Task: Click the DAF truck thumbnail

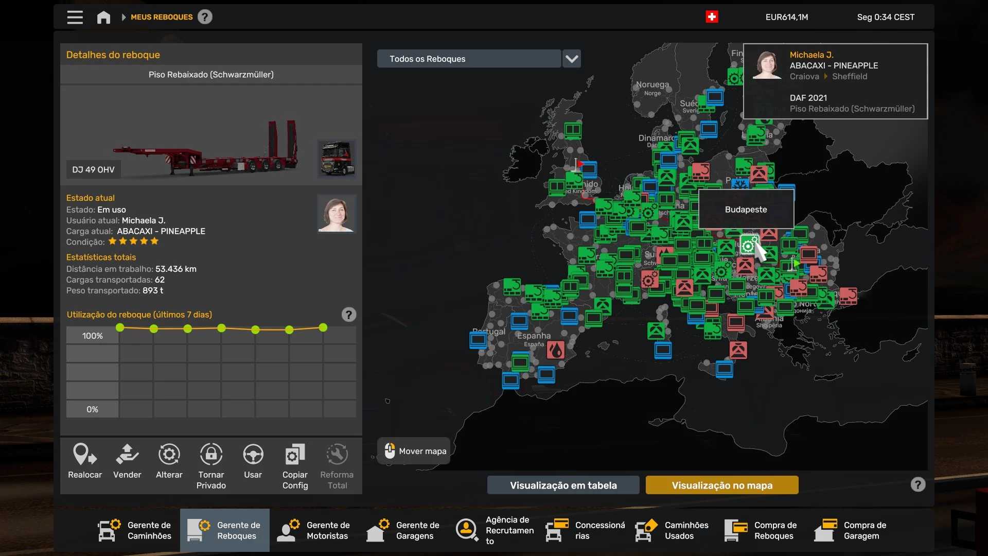Action: (x=337, y=158)
